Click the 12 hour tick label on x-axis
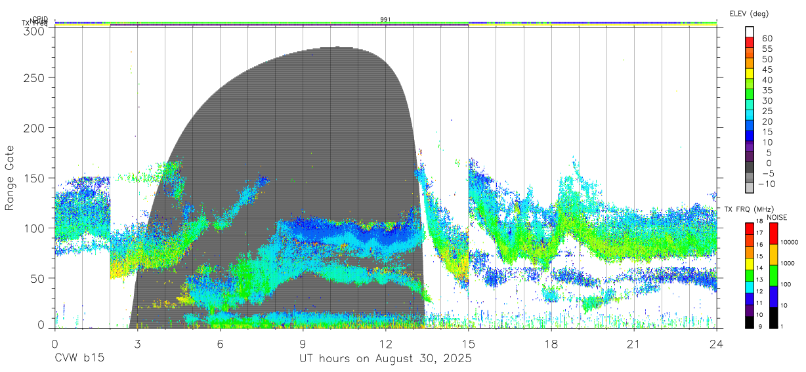Viewport: 806px width, 372px height. [x=386, y=343]
